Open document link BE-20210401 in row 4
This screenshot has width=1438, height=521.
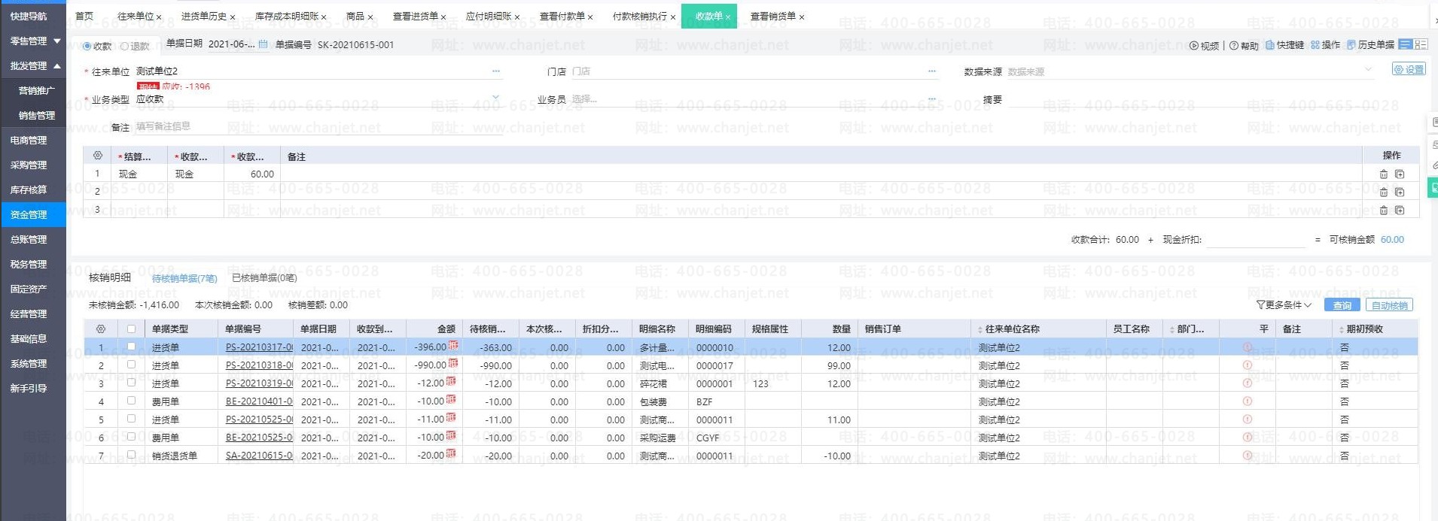click(x=258, y=402)
